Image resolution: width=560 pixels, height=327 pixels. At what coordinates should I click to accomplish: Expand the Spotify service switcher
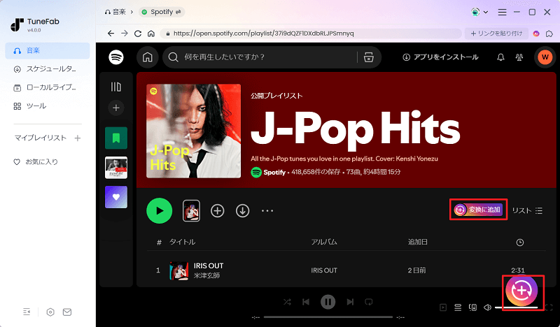[x=159, y=12]
